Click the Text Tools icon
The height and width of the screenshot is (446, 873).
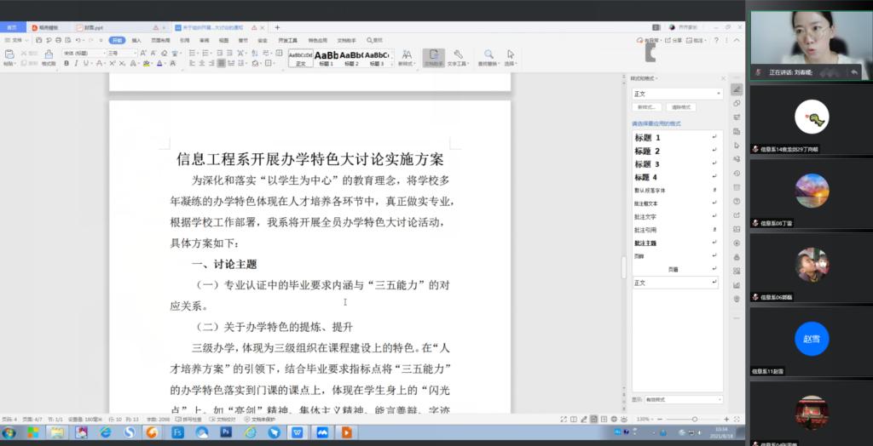458,58
